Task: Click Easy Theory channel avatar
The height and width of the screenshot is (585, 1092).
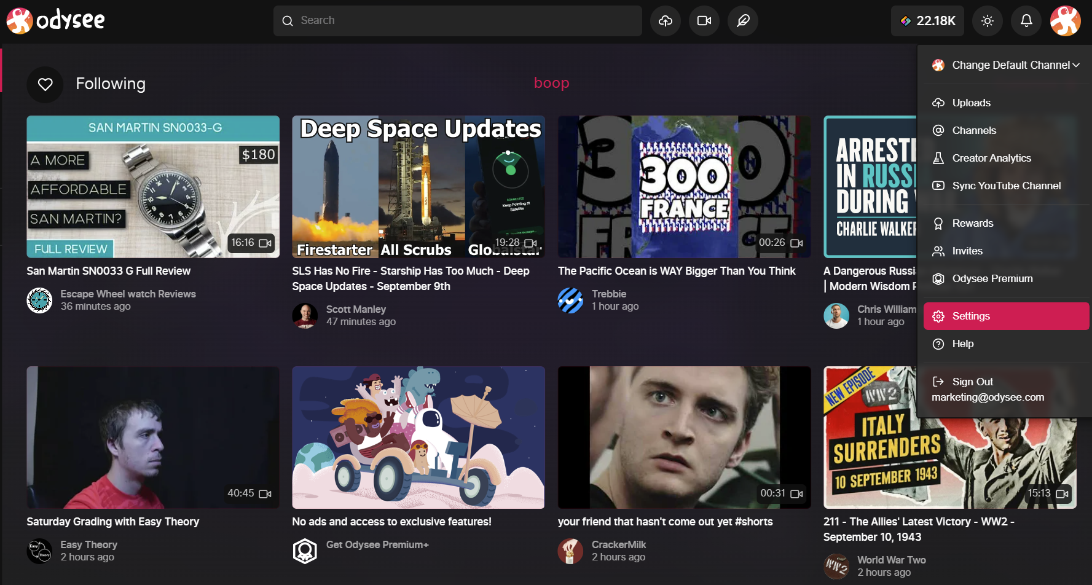Action: (39, 551)
